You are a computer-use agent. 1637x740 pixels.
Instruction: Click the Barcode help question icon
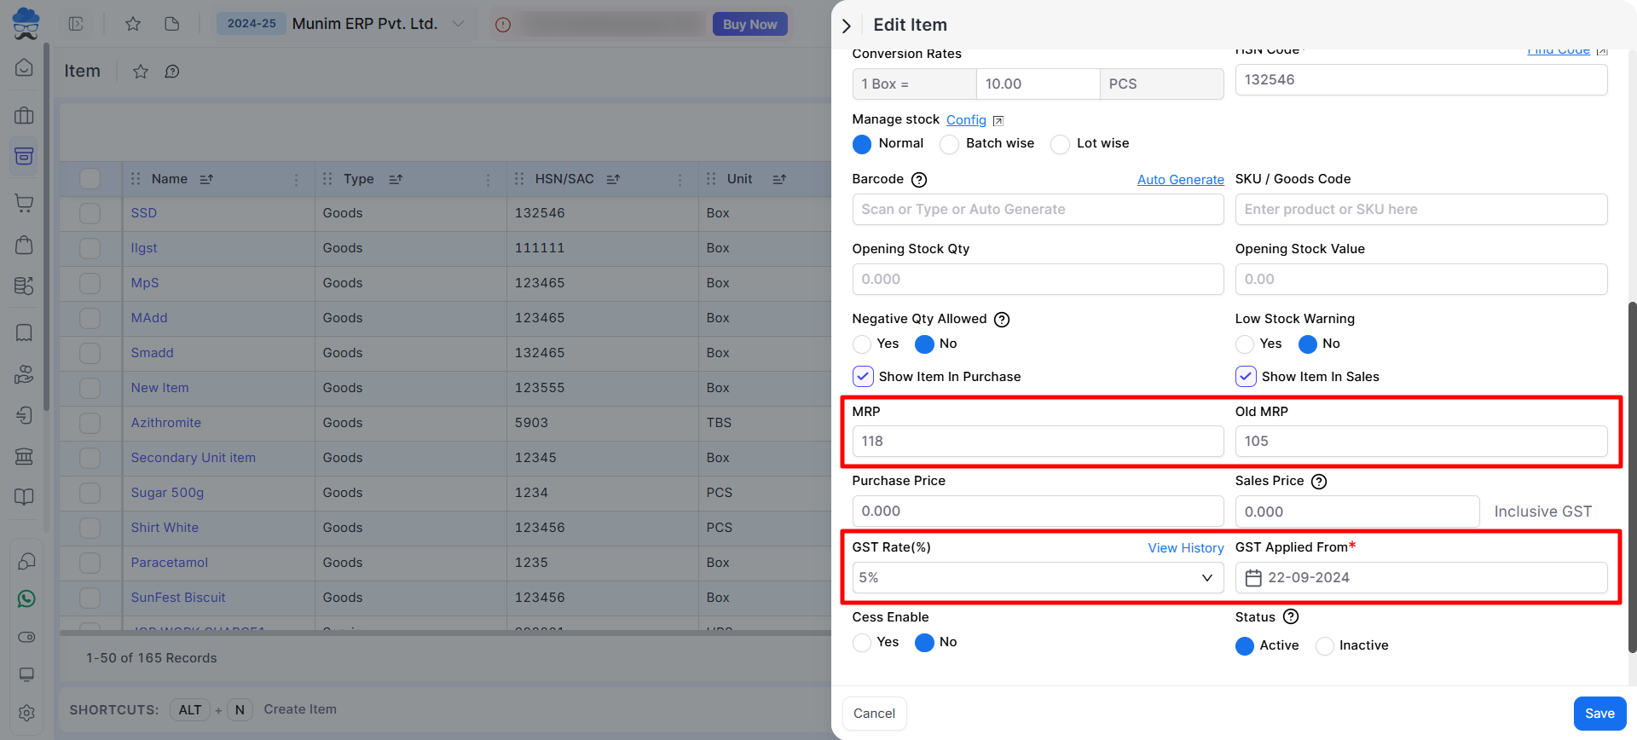tap(918, 180)
